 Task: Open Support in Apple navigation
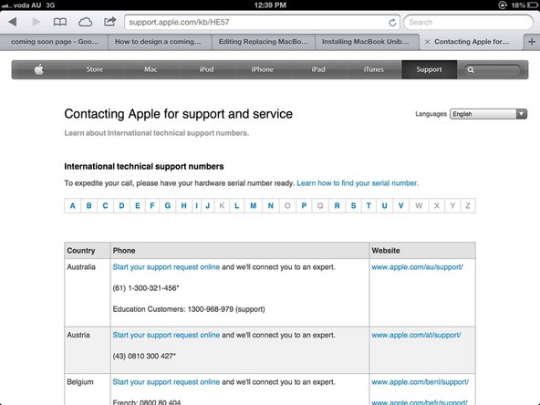tap(429, 69)
